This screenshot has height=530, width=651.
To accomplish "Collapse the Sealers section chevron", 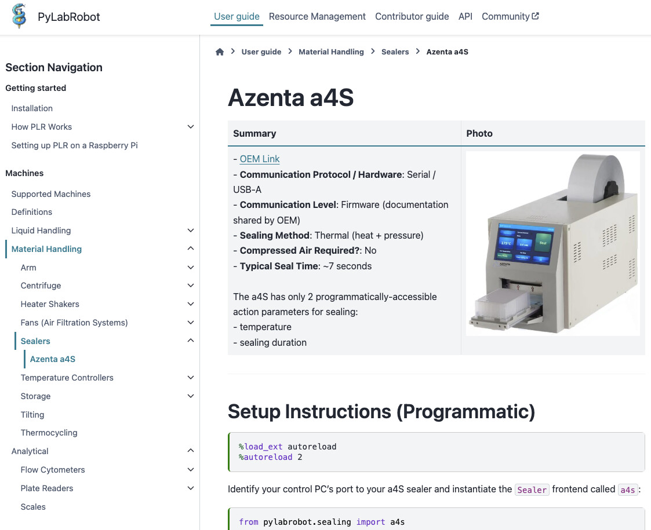I will [191, 341].
